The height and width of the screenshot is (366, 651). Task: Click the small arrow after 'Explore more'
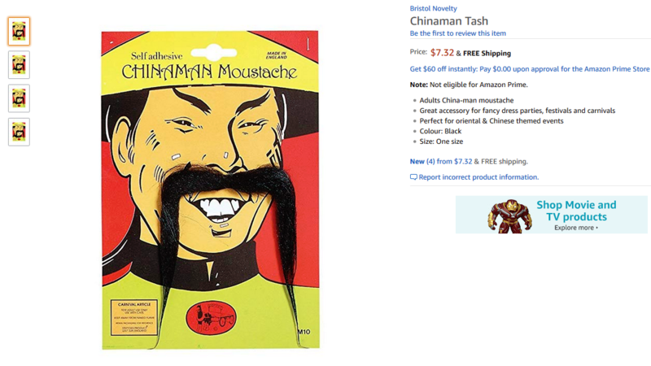coord(597,228)
